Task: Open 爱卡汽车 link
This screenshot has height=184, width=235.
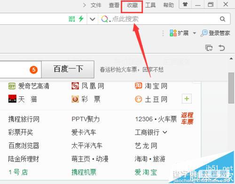Action: point(84,132)
